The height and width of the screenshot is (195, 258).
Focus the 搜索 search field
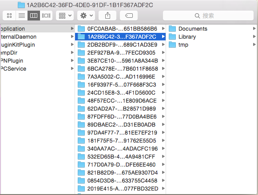click(208, 16)
